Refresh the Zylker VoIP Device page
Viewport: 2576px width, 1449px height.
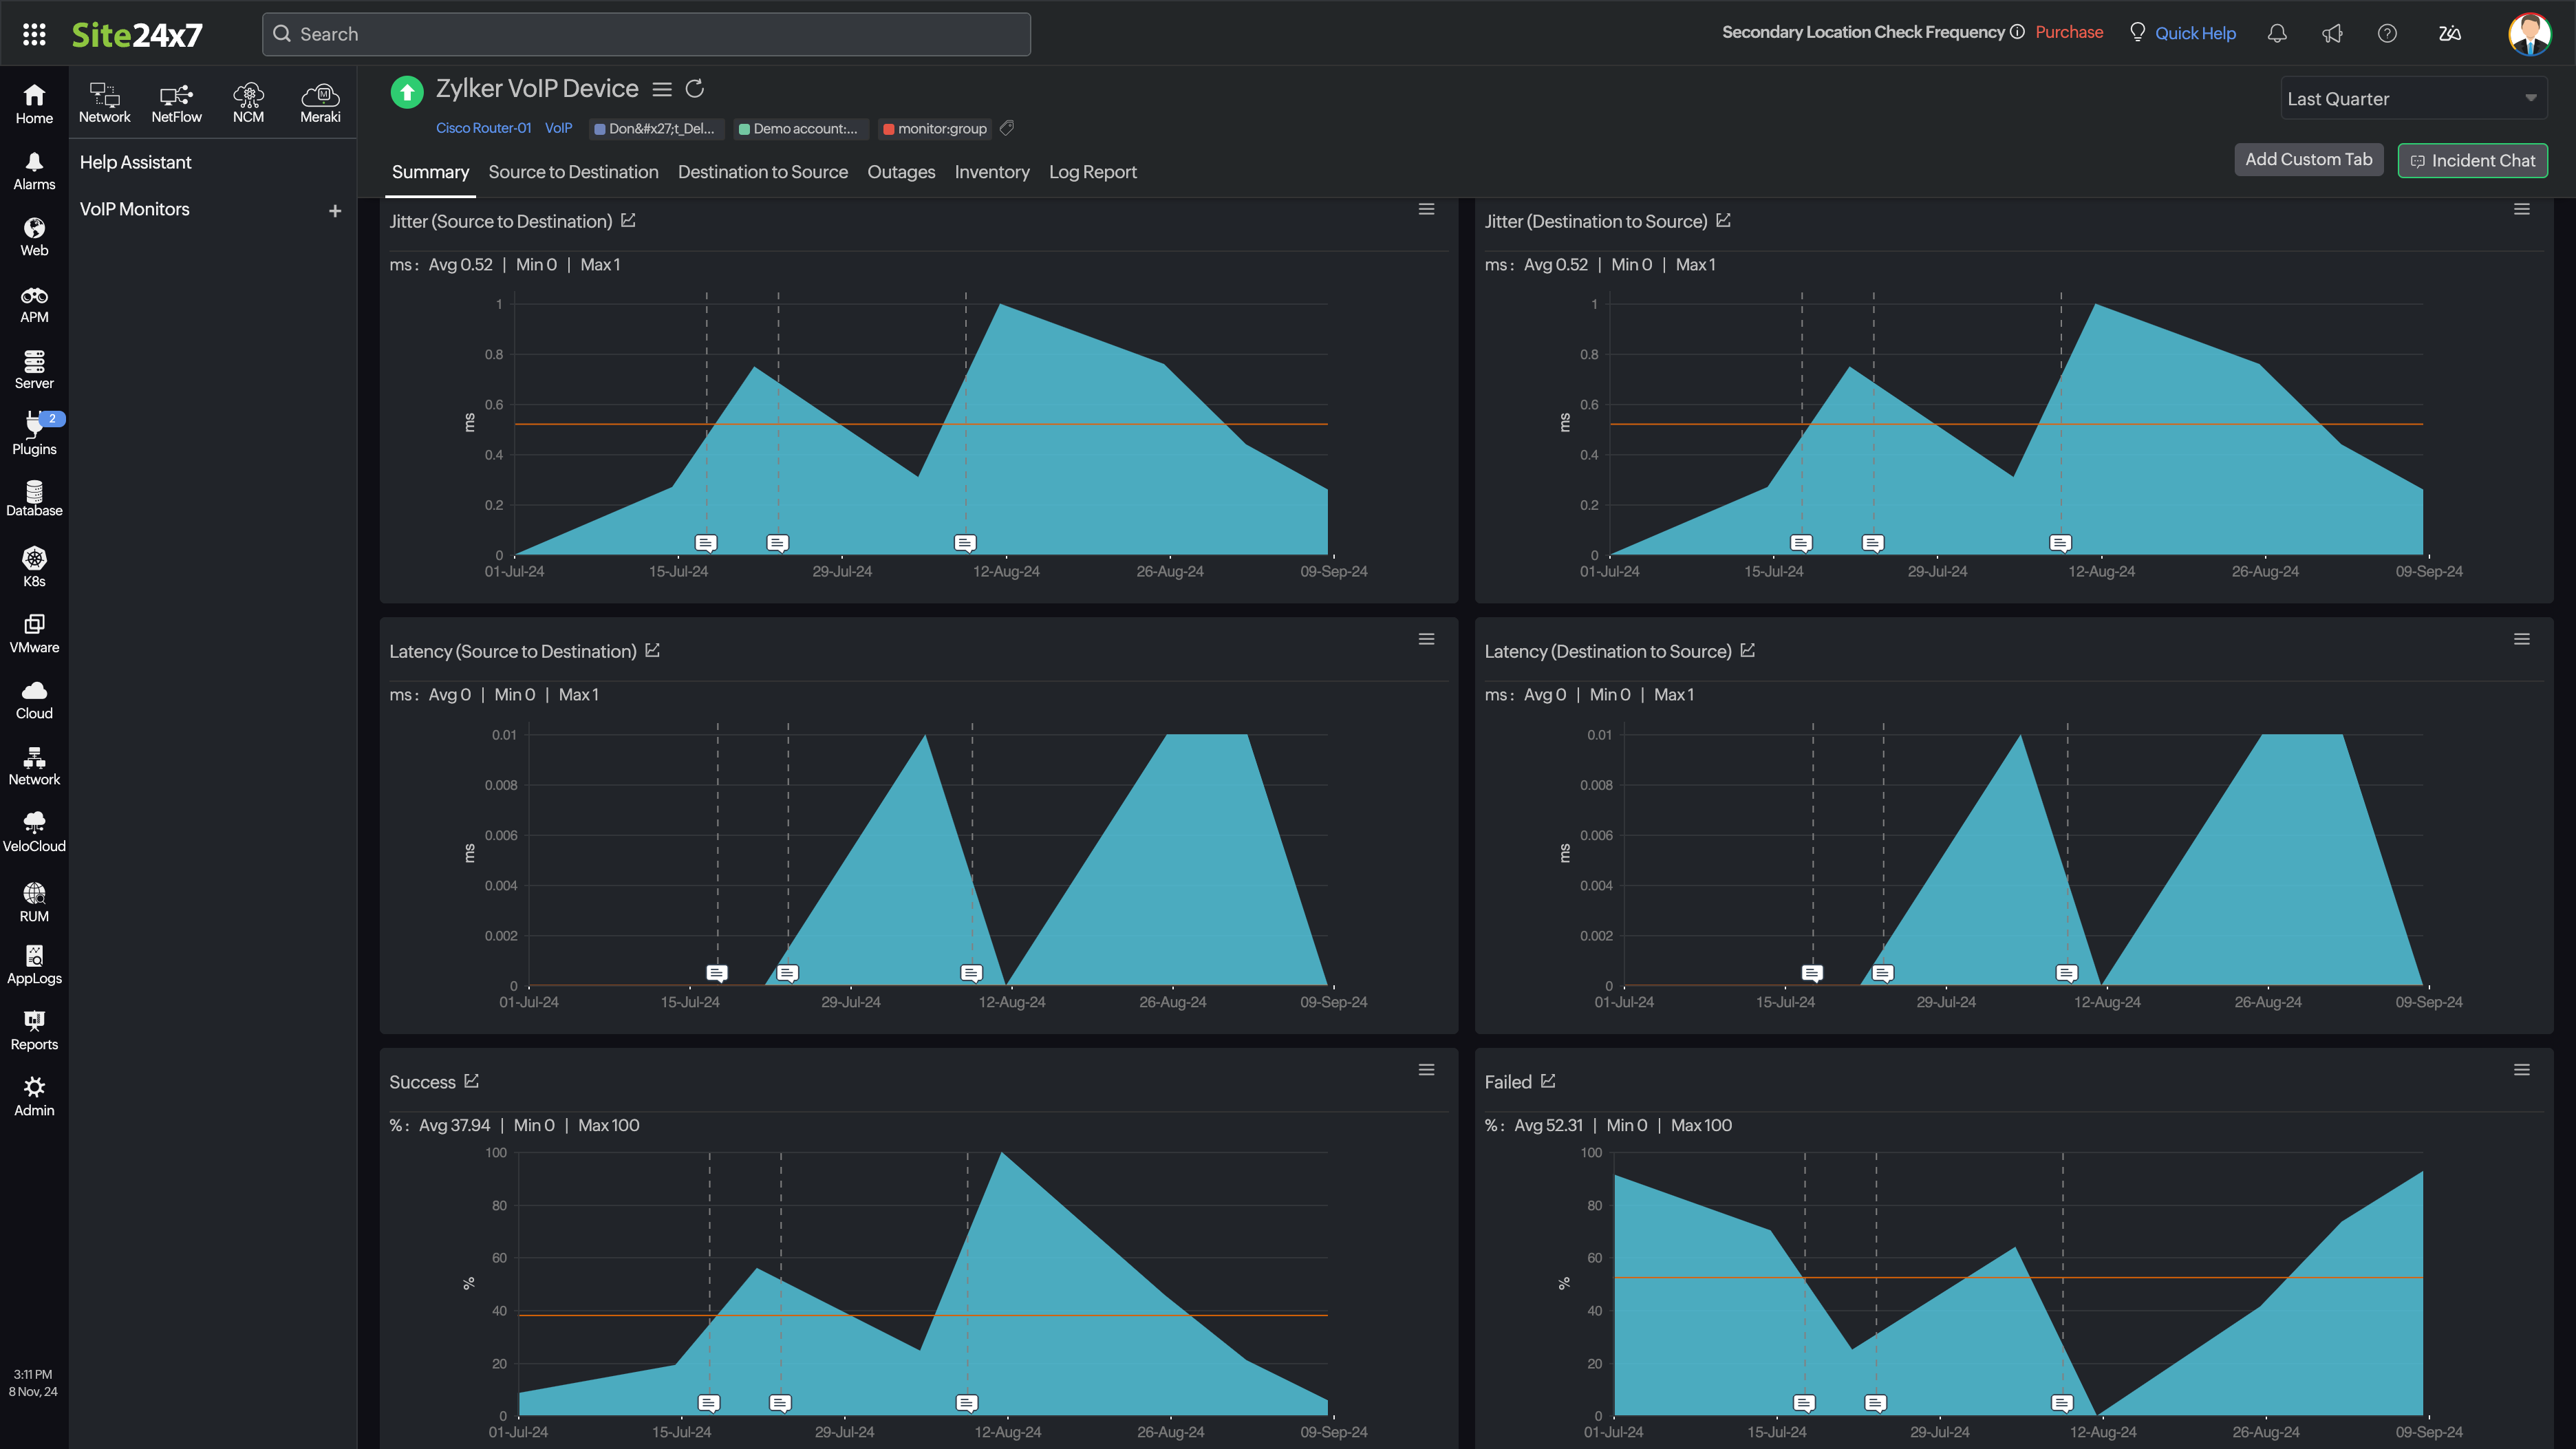click(x=695, y=89)
